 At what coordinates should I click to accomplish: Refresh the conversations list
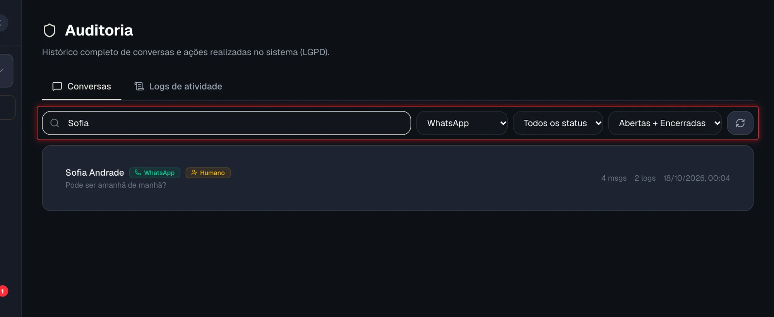click(740, 123)
